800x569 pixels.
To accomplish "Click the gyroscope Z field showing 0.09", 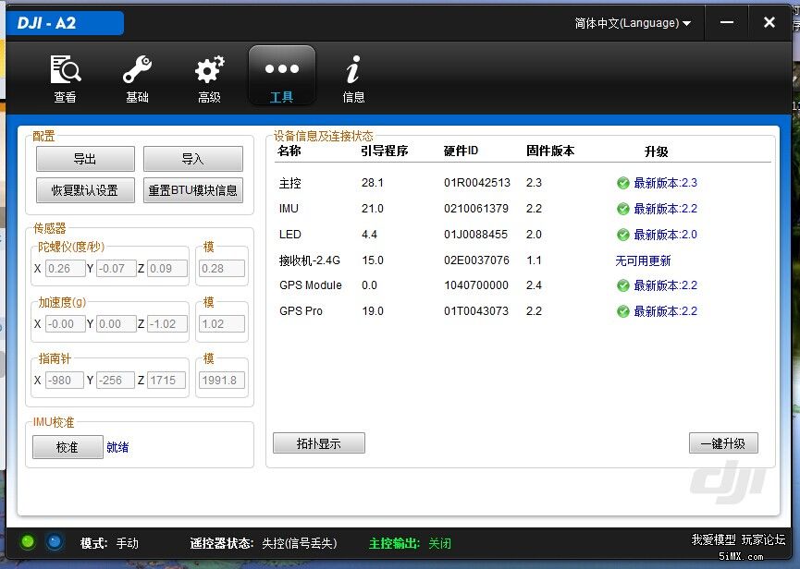I will tap(167, 269).
